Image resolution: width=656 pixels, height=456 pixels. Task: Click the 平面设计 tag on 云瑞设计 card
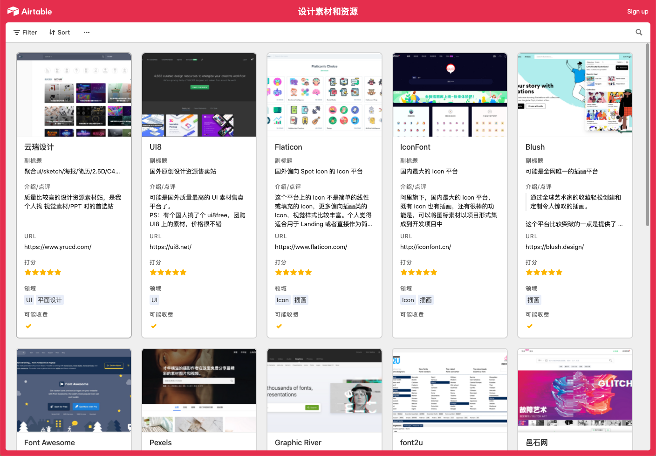coord(50,300)
